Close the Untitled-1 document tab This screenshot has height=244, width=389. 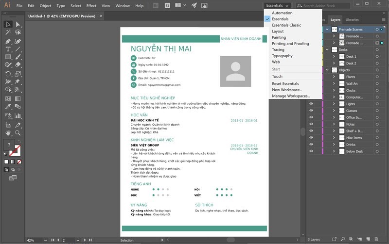[x=101, y=16]
